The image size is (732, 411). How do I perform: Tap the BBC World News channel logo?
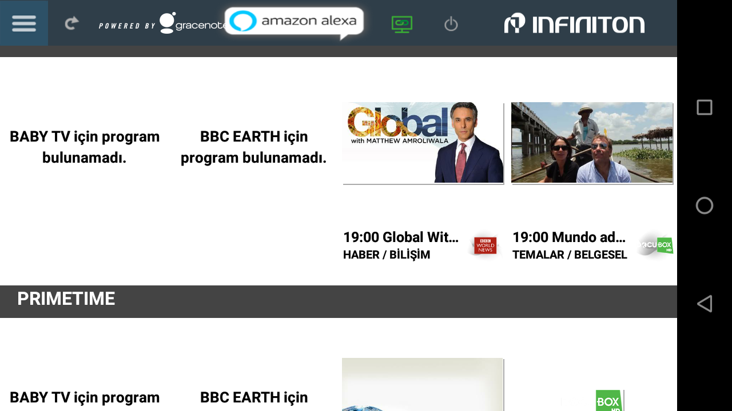(485, 245)
